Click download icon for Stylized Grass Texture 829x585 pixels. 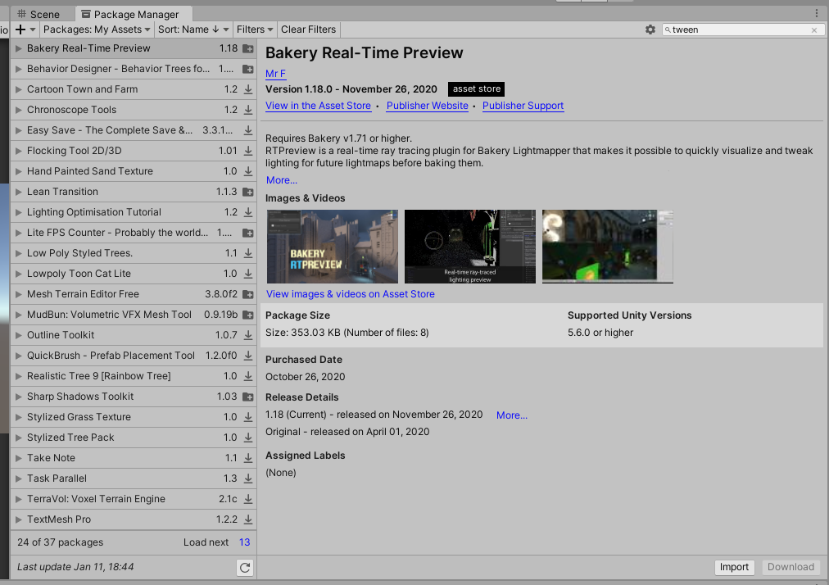tap(248, 417)
